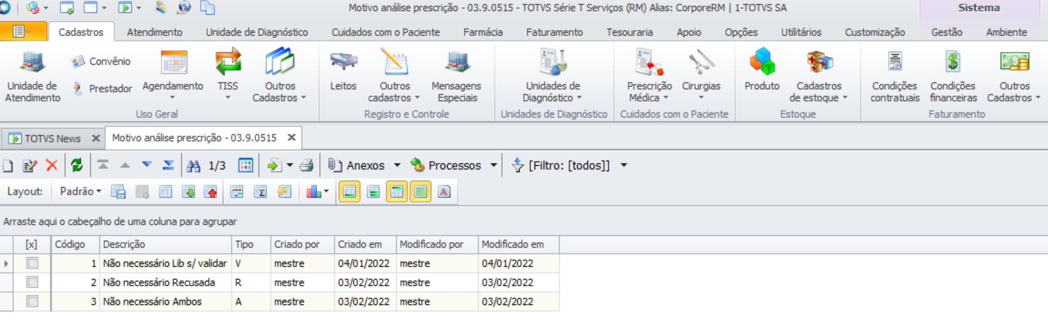Toggle fourth highlighted layout view button
The image size is (1048, 327).
pos(421,192)
